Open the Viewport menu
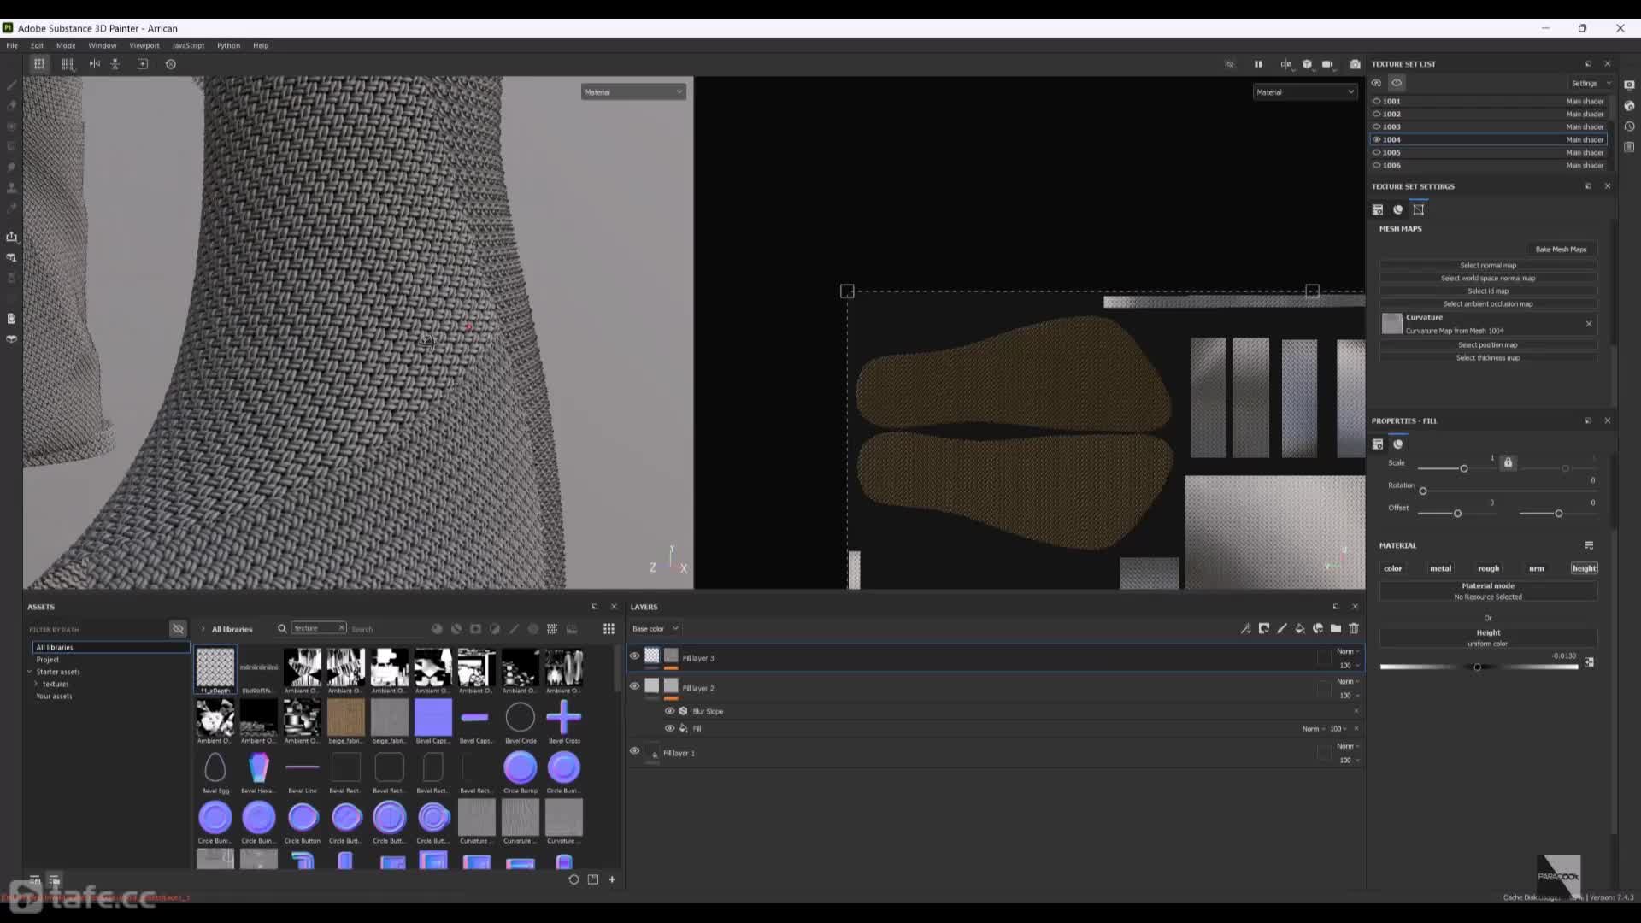1641x923 pixels. (144, 45)
